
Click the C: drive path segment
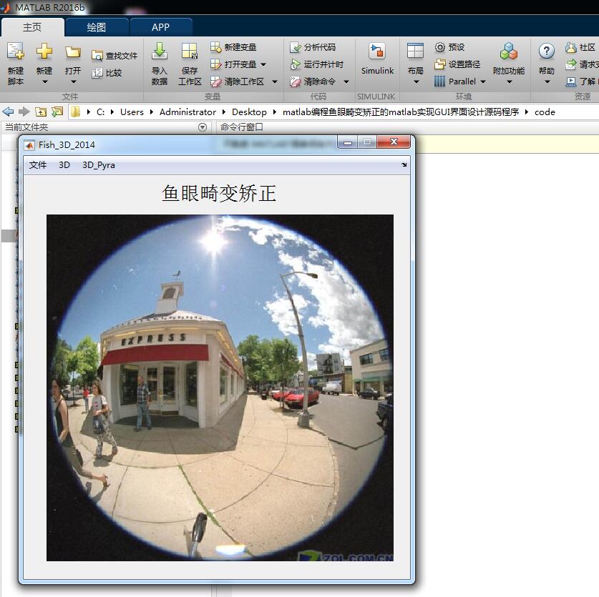point(100,112)
